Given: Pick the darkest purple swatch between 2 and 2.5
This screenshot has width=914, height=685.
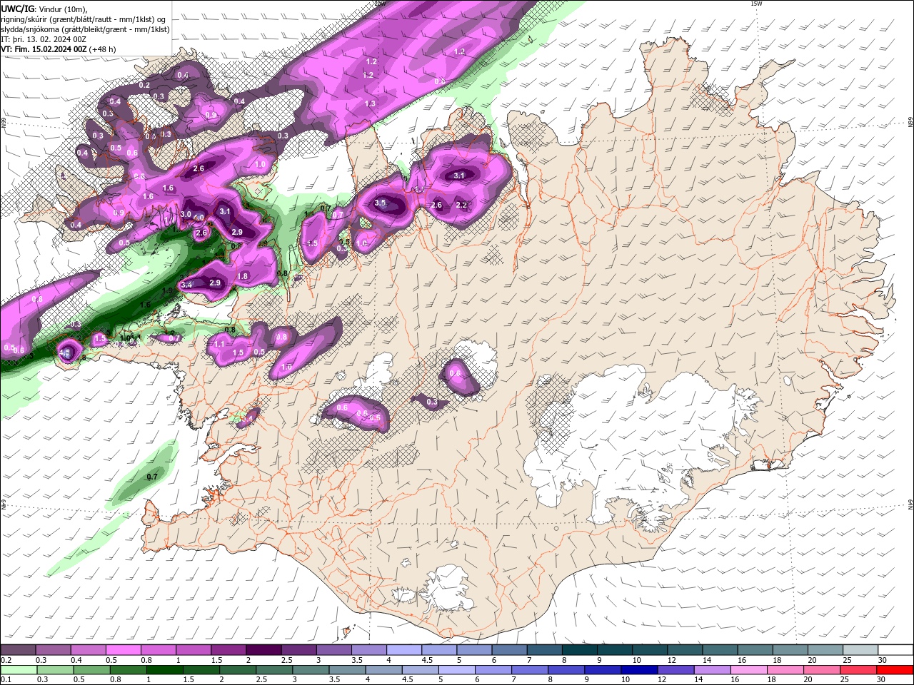Looking at the screenshot, I should coord(263,650).
